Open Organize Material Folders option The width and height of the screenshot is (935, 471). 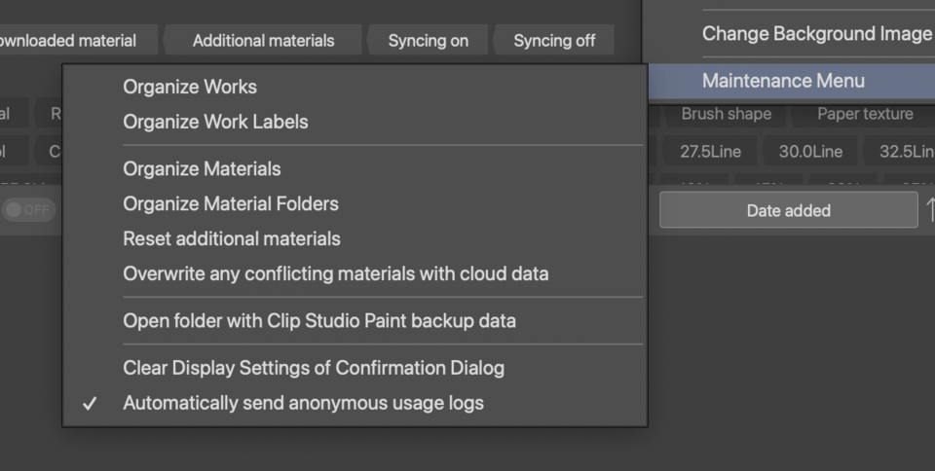pos(355,204)
